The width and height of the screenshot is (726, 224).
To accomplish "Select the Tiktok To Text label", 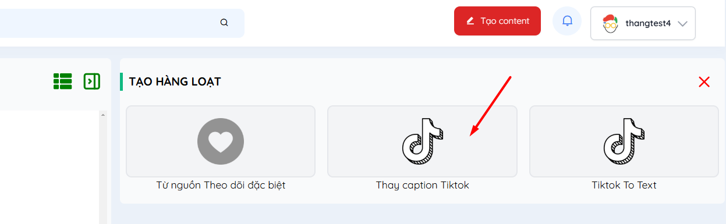I will (x=624, y=186).
